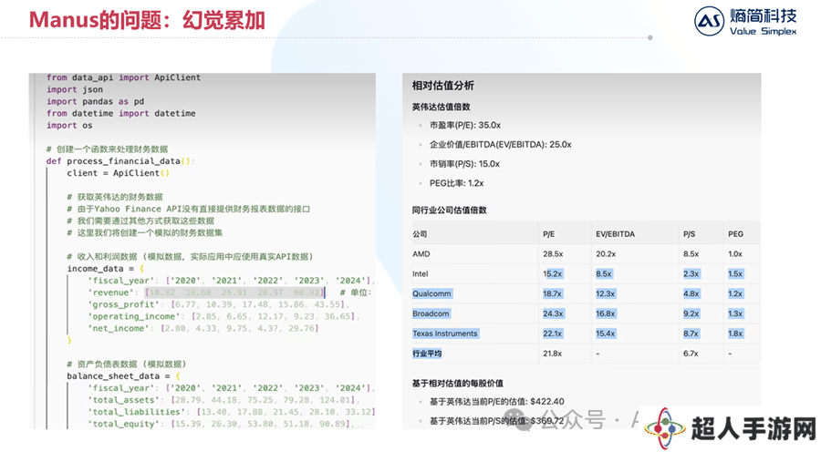Click the line "from datetime import datetime"
821x452 pixels.
click(121, 114)
